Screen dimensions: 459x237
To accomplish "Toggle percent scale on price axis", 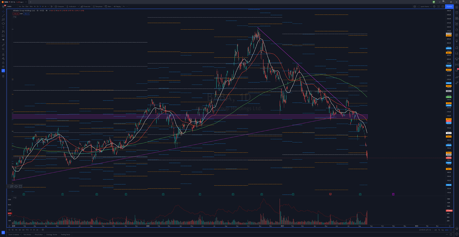I will click(x=439, y=230).
